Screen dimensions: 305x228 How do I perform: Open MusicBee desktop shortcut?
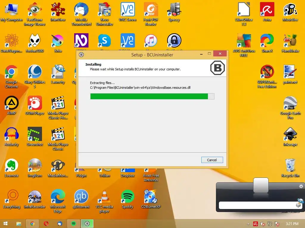tap(290, 12)
